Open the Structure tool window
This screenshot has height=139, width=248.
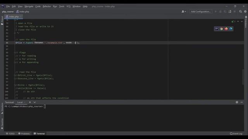point(2,108)
